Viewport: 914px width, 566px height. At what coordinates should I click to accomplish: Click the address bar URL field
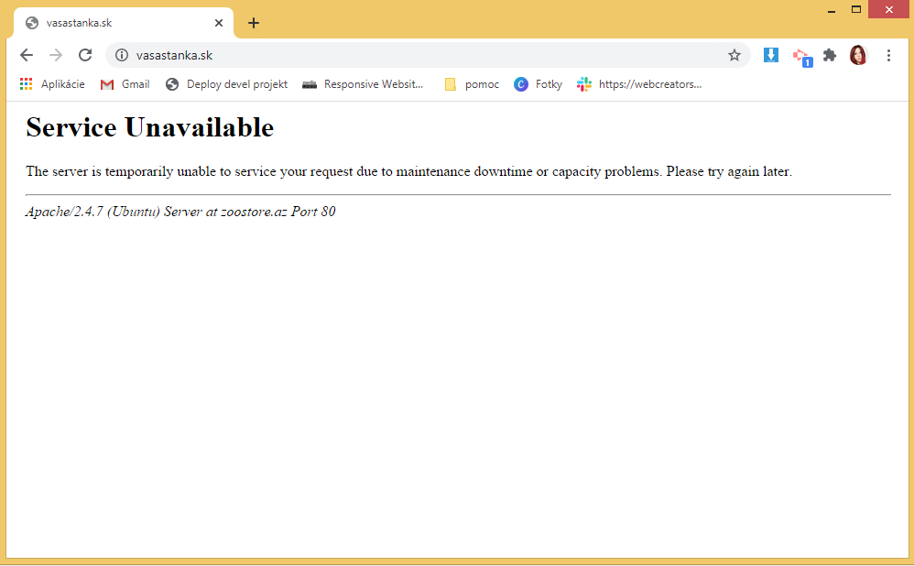tap(429, 55)
